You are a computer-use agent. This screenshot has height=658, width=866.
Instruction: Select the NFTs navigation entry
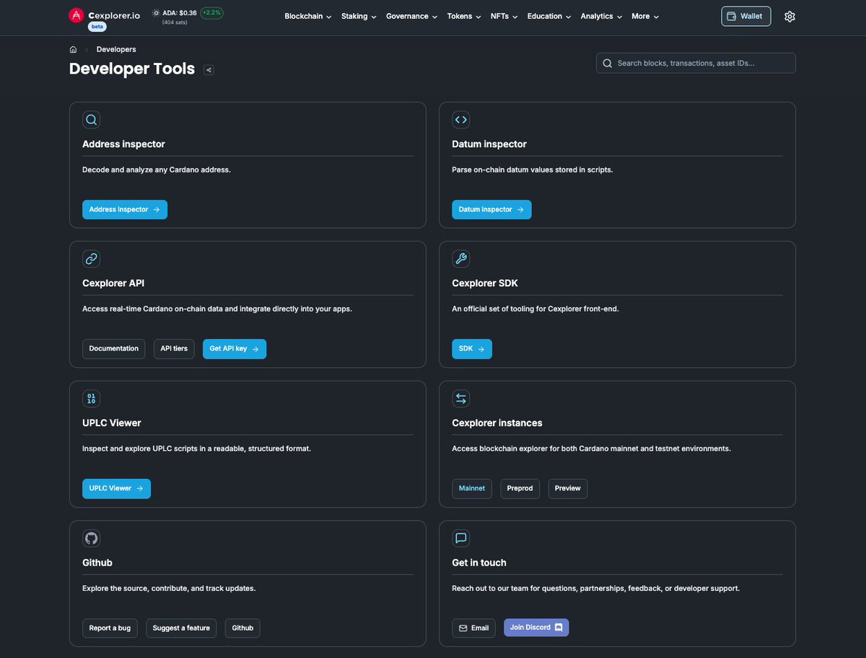pyautogui.click(x=503, y=16)
